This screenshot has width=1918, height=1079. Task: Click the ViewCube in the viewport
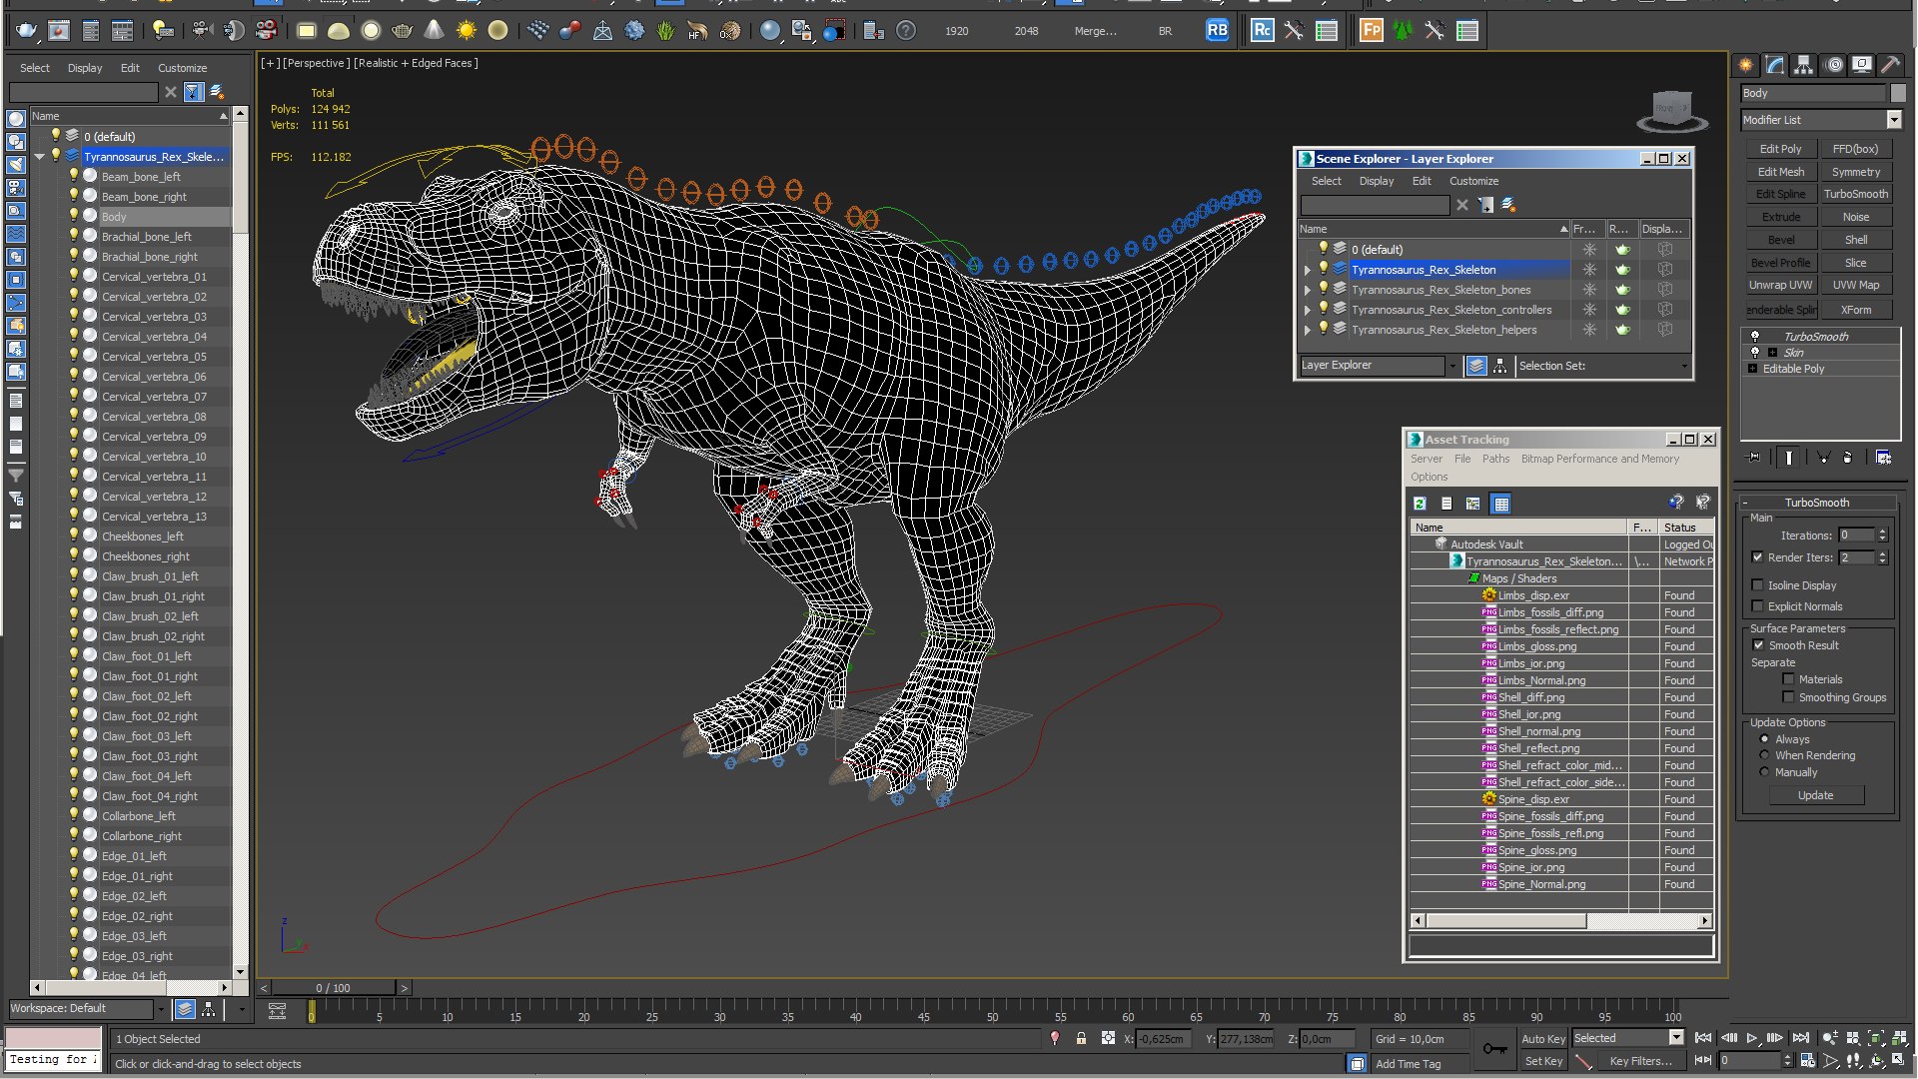pos(1671,110)
